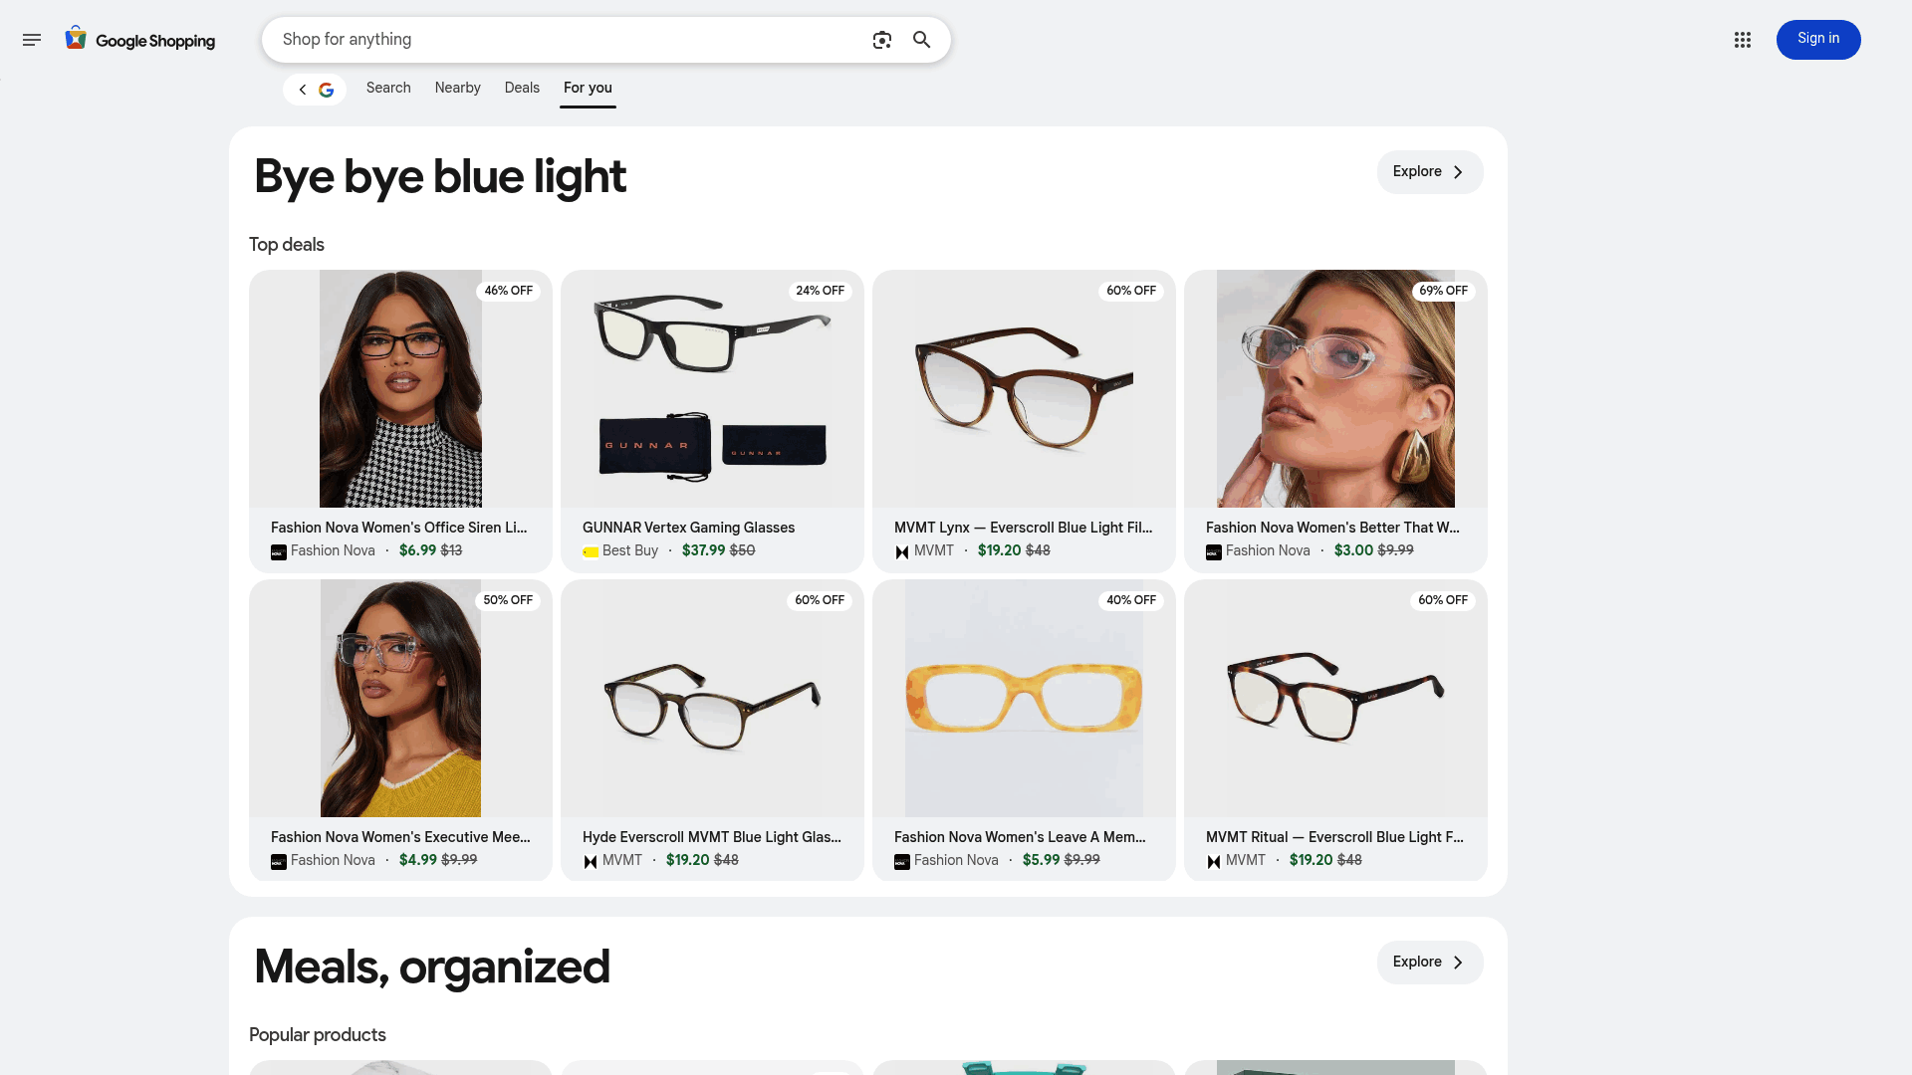Click title MVMT Lynx — Everscroll Blue Light

click(x=1024, y=528)
